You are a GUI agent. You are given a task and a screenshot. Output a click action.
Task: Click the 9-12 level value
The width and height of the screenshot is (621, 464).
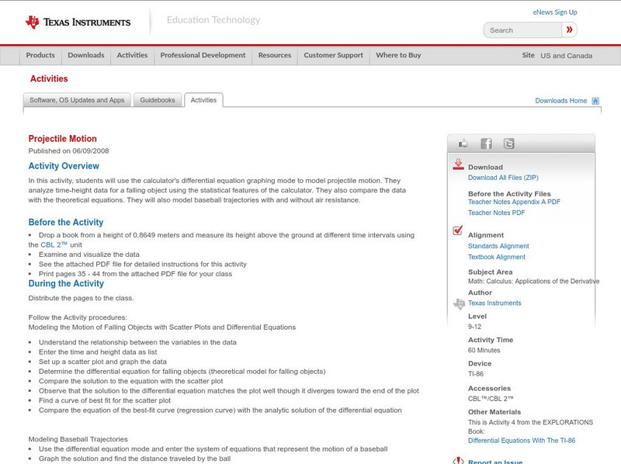(x=474, y=327)
